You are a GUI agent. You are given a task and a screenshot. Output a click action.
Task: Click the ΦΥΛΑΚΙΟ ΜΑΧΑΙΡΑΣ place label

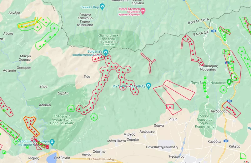coord(129,86)
